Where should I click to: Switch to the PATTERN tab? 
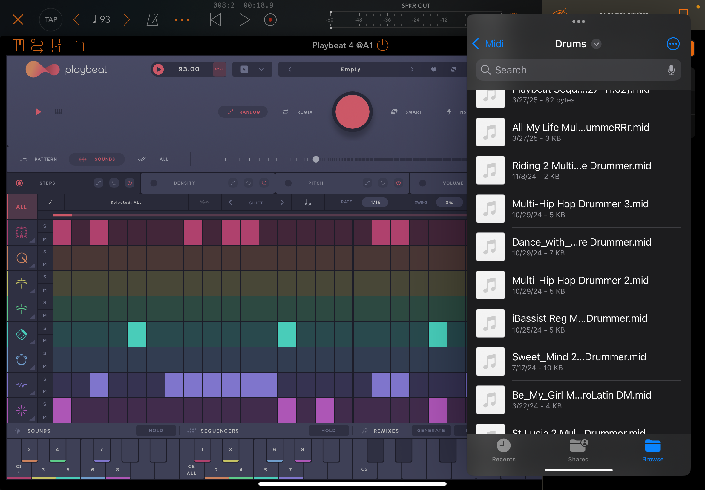click(39, 159)
